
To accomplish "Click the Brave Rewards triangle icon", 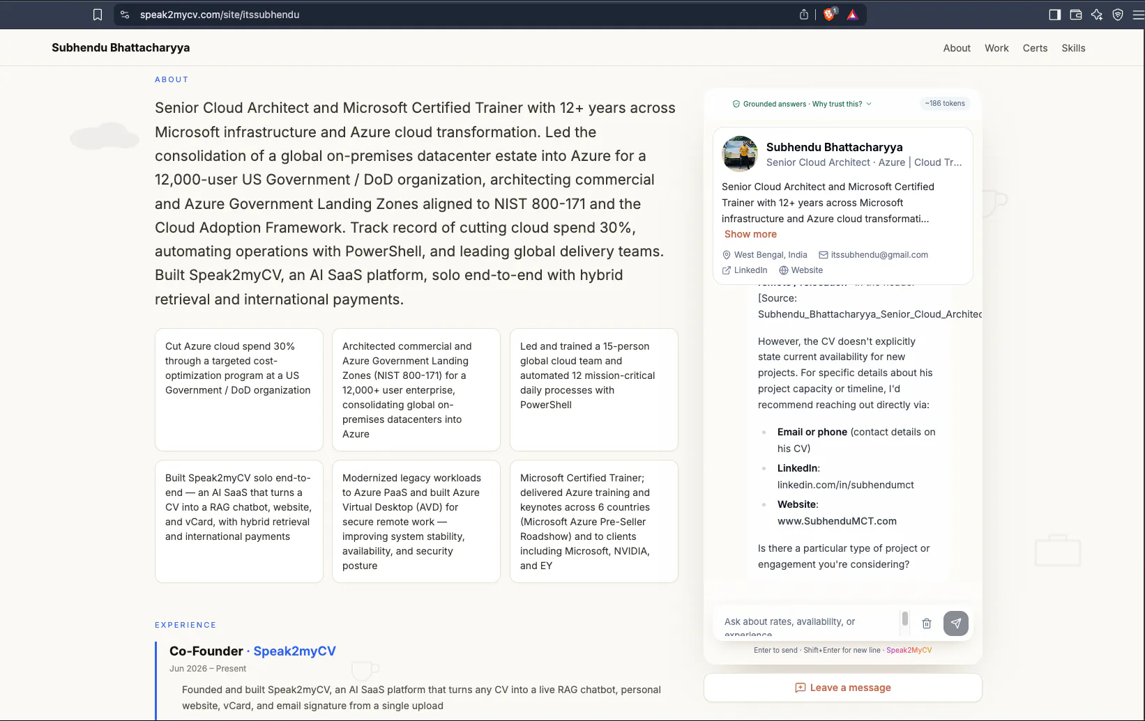I will (x=852, y=15).
